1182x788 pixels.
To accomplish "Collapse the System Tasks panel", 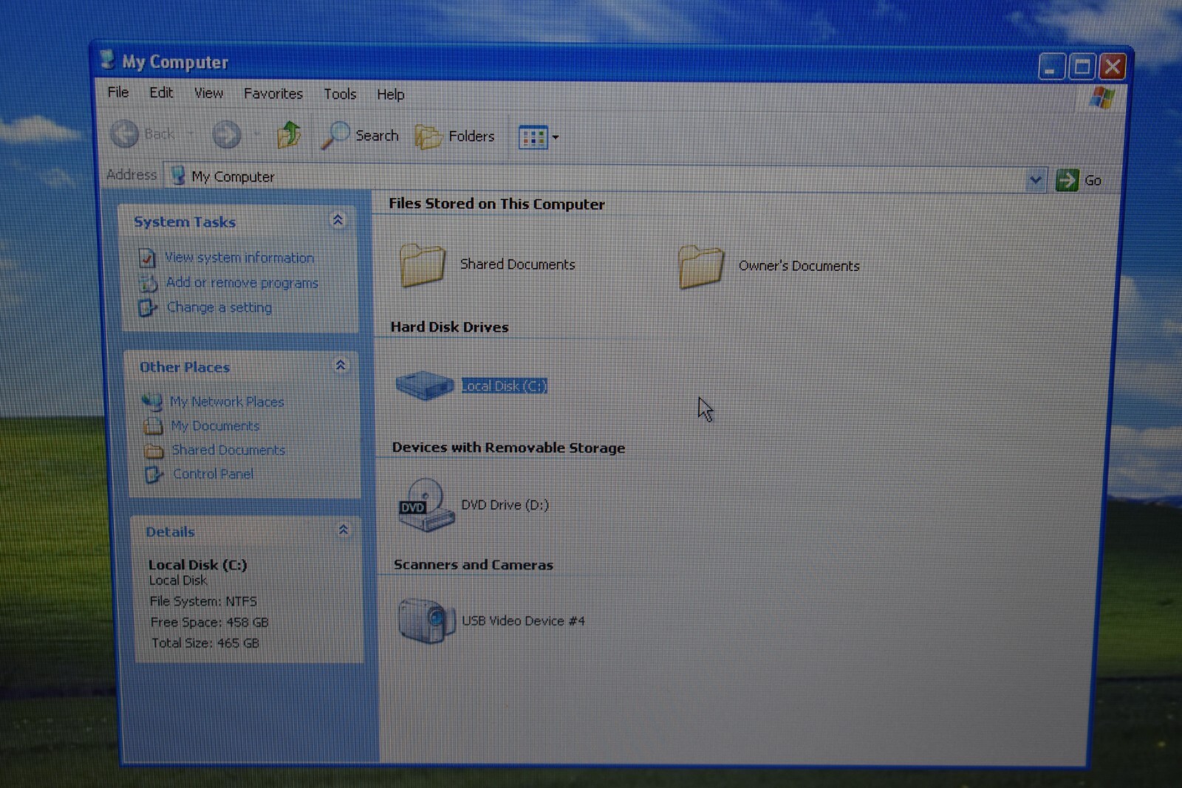I will [338, 220].
